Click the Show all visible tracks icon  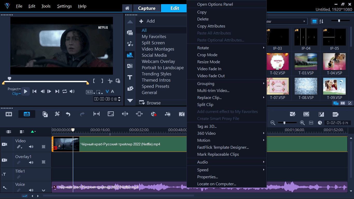(x=9, y=132)
